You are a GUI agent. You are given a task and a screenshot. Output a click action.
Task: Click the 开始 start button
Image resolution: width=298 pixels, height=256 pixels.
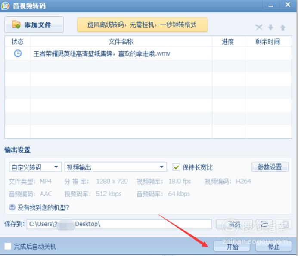(232, 247)
